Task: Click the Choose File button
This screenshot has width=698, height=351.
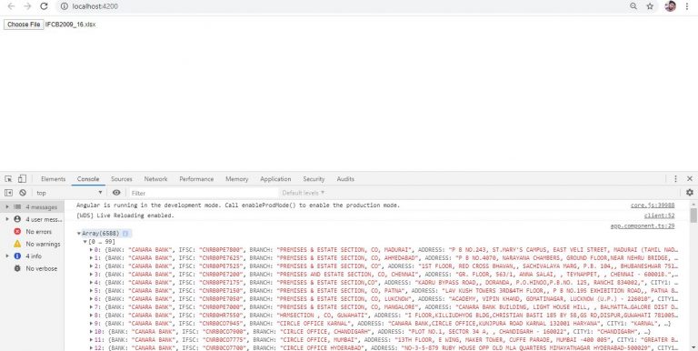Action: pyautogui.click(x=24, y=25)
